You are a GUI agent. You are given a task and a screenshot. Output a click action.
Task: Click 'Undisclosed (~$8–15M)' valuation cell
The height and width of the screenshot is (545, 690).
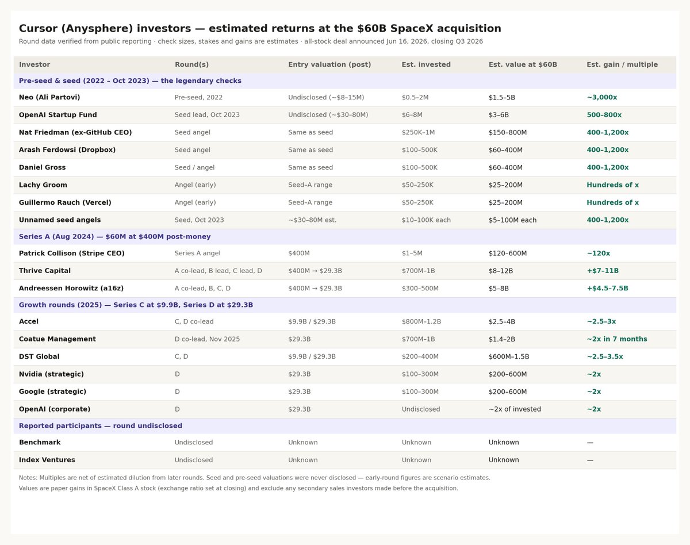coord(326,98)
